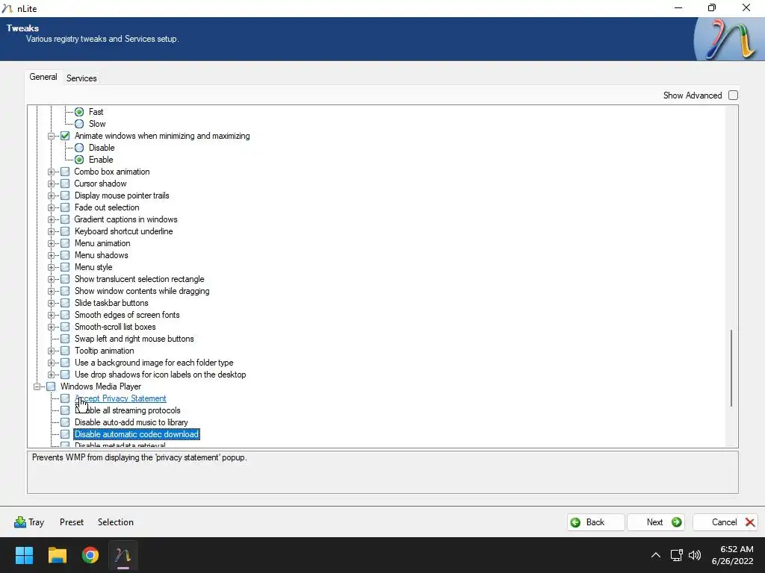Click the nLite title bar icon
765x573 pixels.
7,8
